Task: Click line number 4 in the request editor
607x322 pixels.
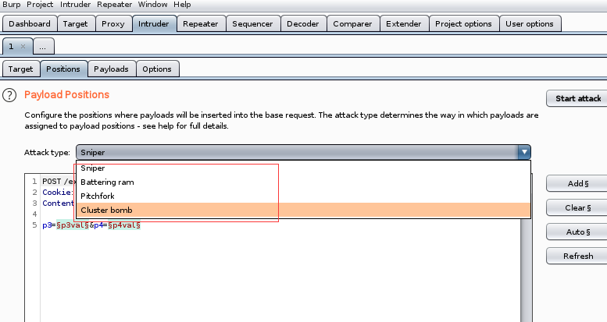Action: (x=34, y=214)
